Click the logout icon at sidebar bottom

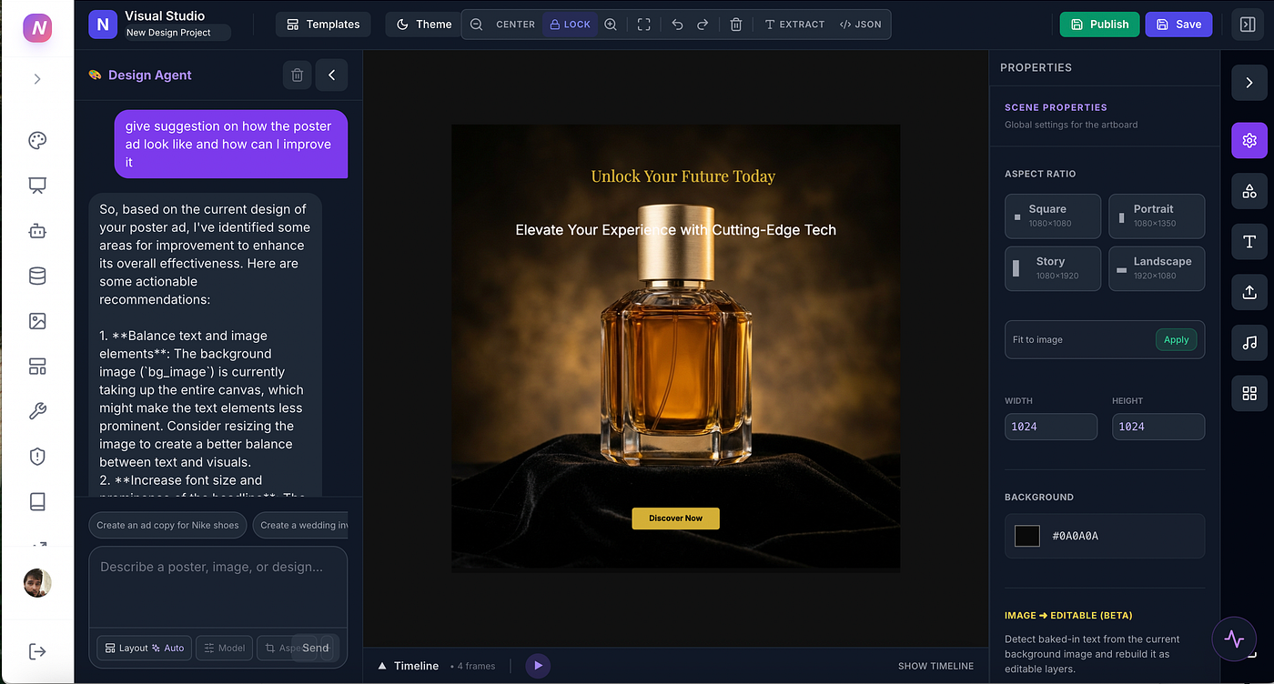point(37,651)
